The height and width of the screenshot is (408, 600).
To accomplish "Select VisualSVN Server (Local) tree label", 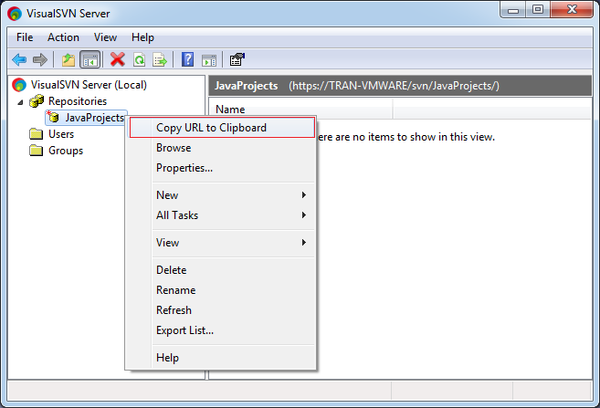I will point(89,85).
